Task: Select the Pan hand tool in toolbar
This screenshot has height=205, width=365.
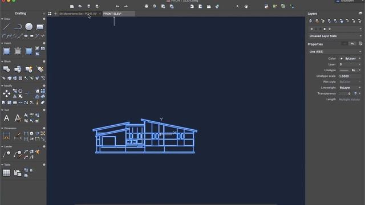Action: click(x=246, y=6)
